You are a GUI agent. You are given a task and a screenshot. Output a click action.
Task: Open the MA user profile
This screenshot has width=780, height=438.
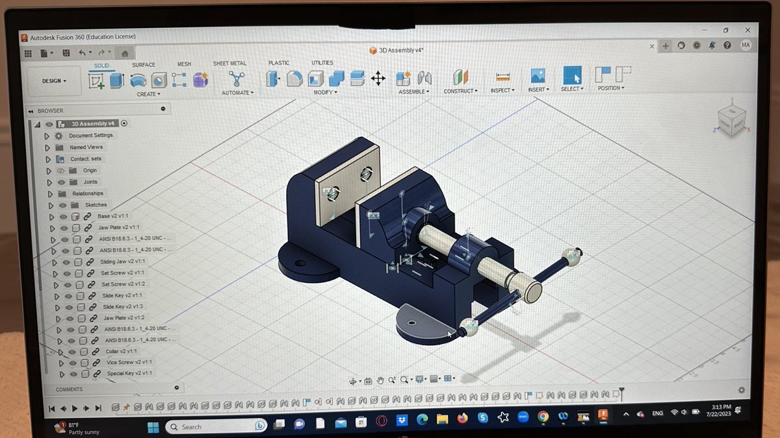click(746, 45)
